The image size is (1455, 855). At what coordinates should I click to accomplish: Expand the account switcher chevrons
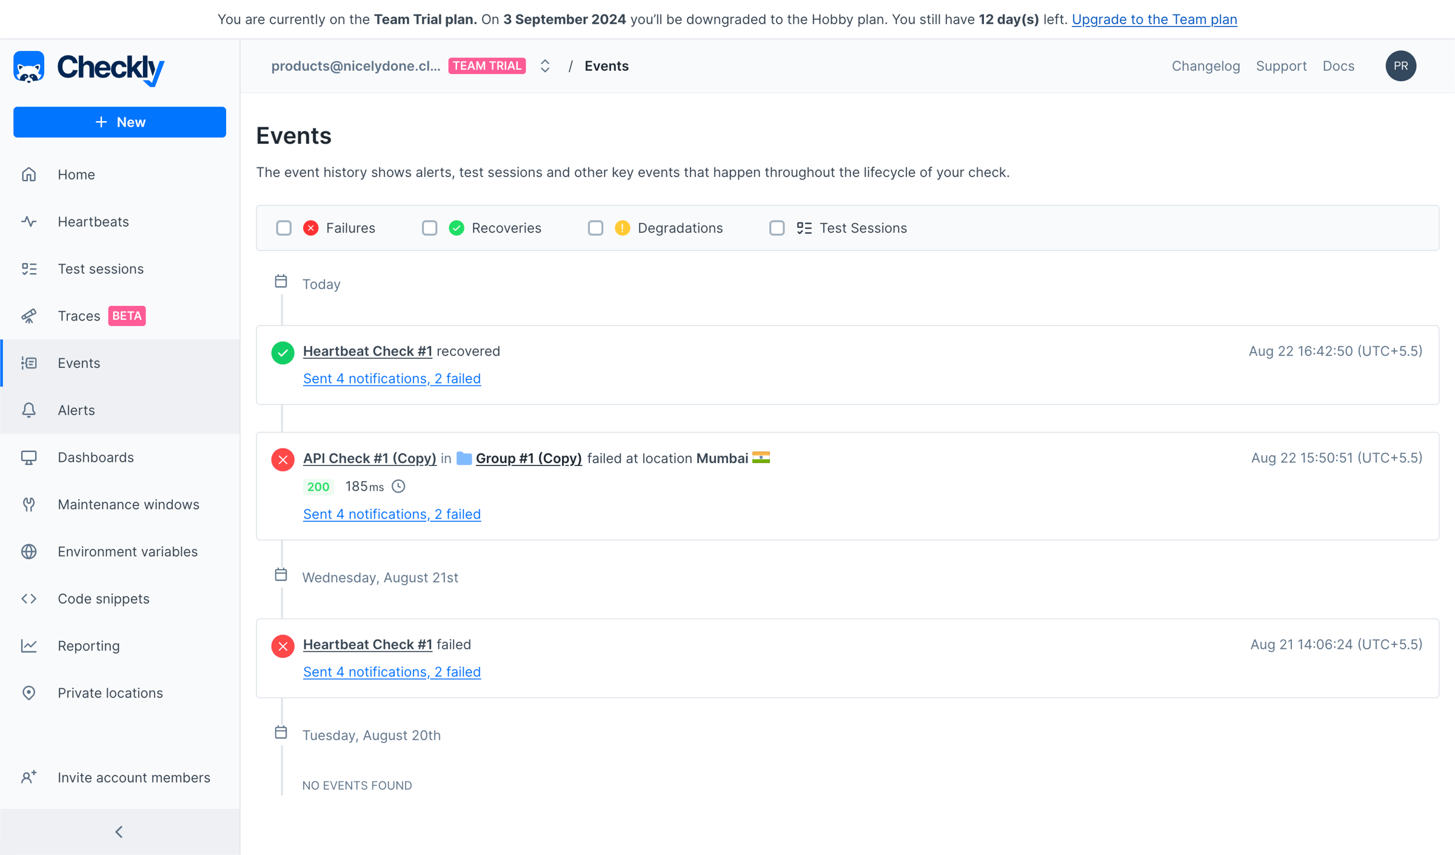pos(544,66)
